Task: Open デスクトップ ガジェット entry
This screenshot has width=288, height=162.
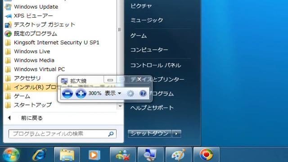Action: pyautogui.click(x=60, y=25)
